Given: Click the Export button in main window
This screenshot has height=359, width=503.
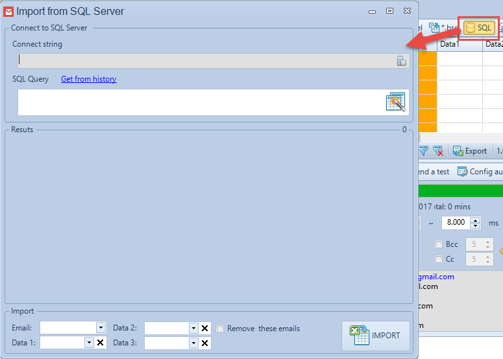Looking at the screenshot, I should pos(470,151).
